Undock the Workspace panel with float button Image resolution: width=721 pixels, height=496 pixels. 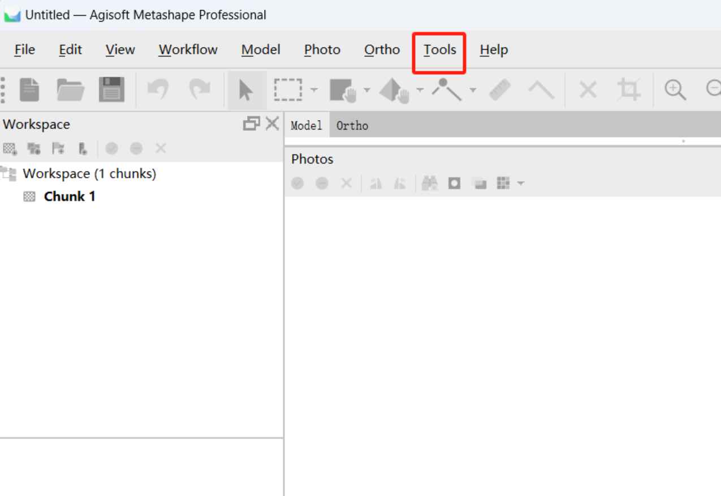coord(251,123)
